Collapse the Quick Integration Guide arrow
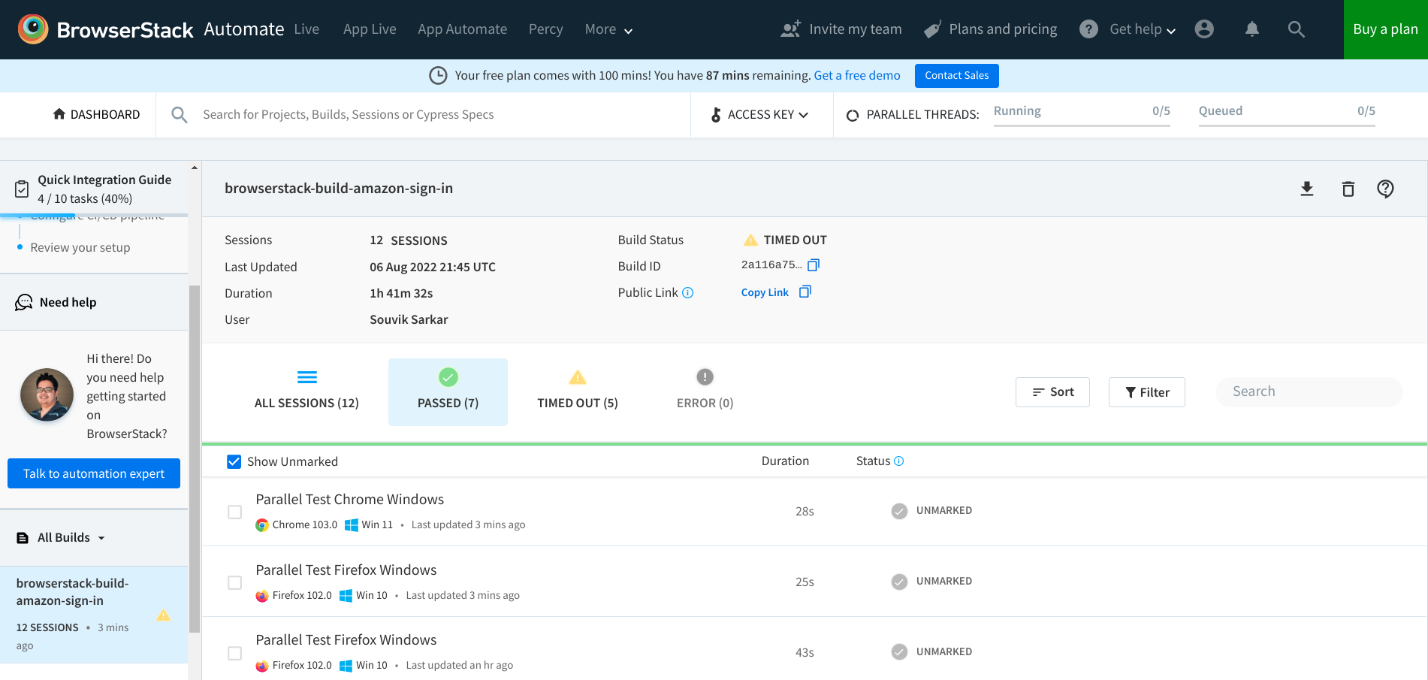The height and width of the screenshot is (680, 1428). point(195,168)
